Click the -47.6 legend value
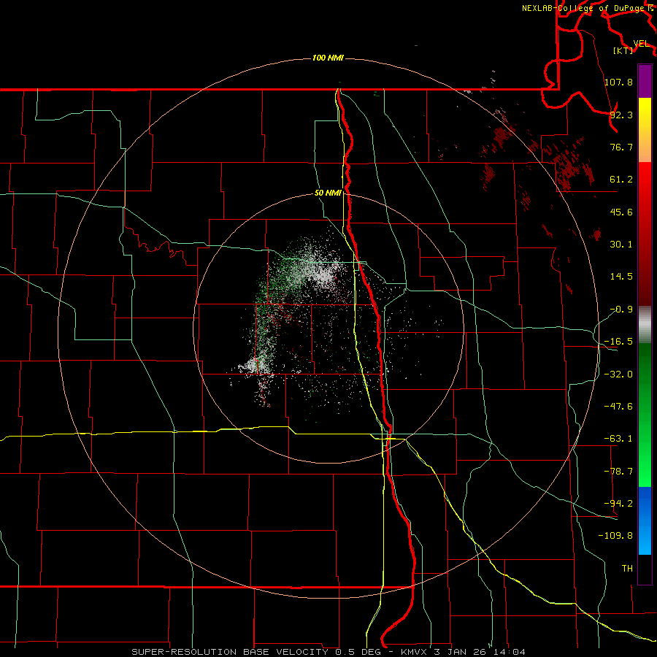657x657 pixels. [618, 407]
